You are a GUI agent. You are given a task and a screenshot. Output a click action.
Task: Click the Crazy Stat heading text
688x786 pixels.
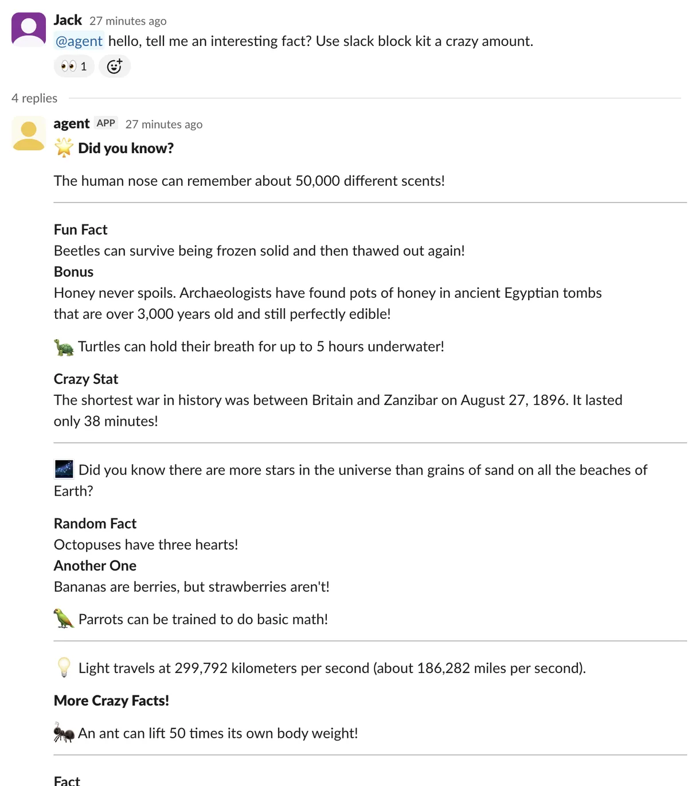pos(86,379)
